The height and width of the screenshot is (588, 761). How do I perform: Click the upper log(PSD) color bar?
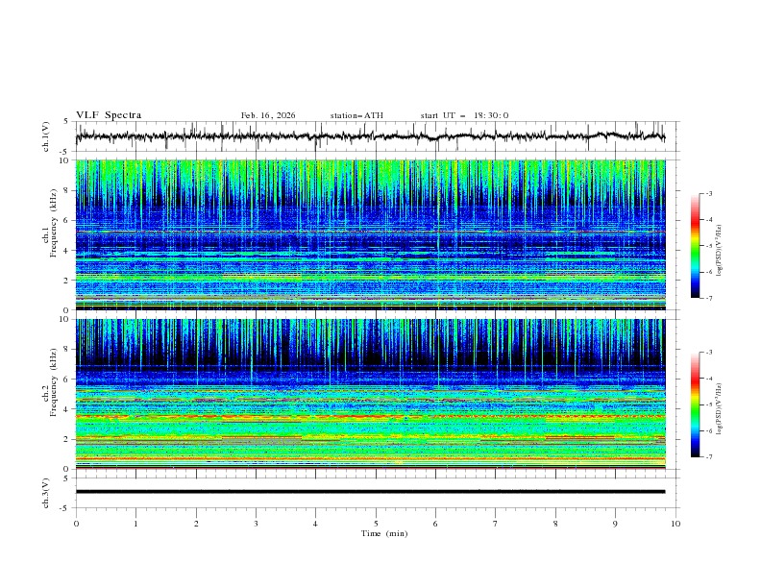[696, 245]
